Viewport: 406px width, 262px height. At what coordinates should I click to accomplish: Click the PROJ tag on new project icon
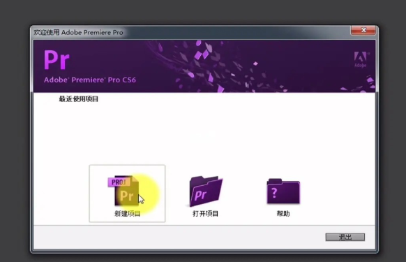119,182
